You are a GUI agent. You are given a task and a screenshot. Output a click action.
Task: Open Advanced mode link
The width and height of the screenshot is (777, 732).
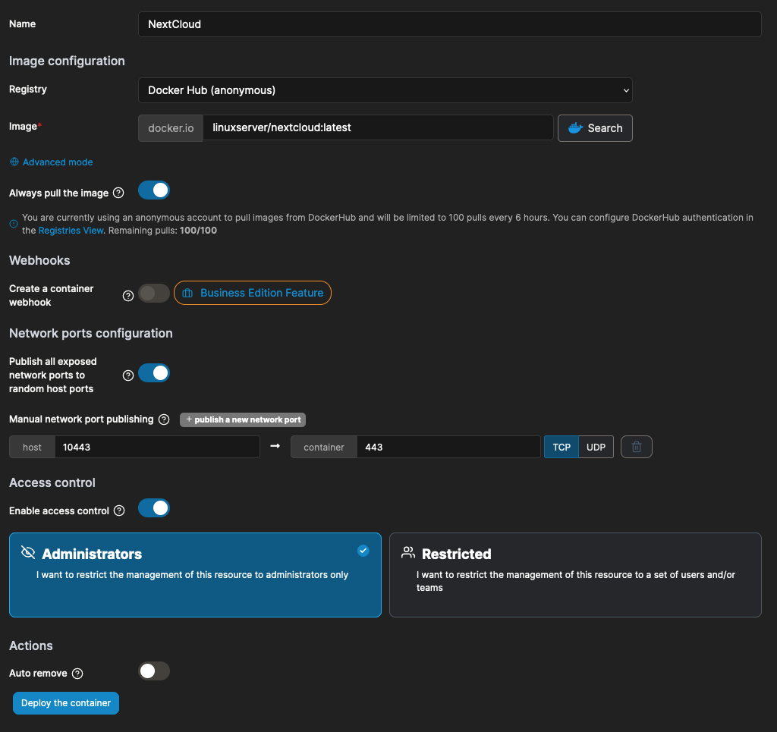click(58, 162)
